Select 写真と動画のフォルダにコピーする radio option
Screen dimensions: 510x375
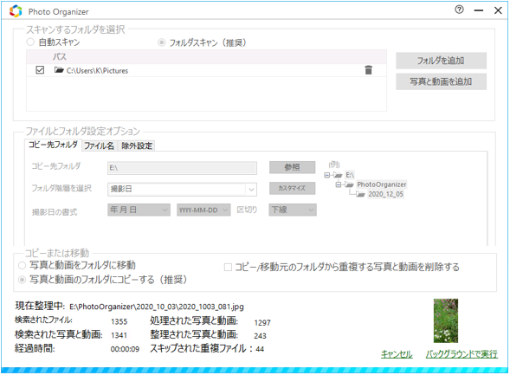(x=22, y=280)
